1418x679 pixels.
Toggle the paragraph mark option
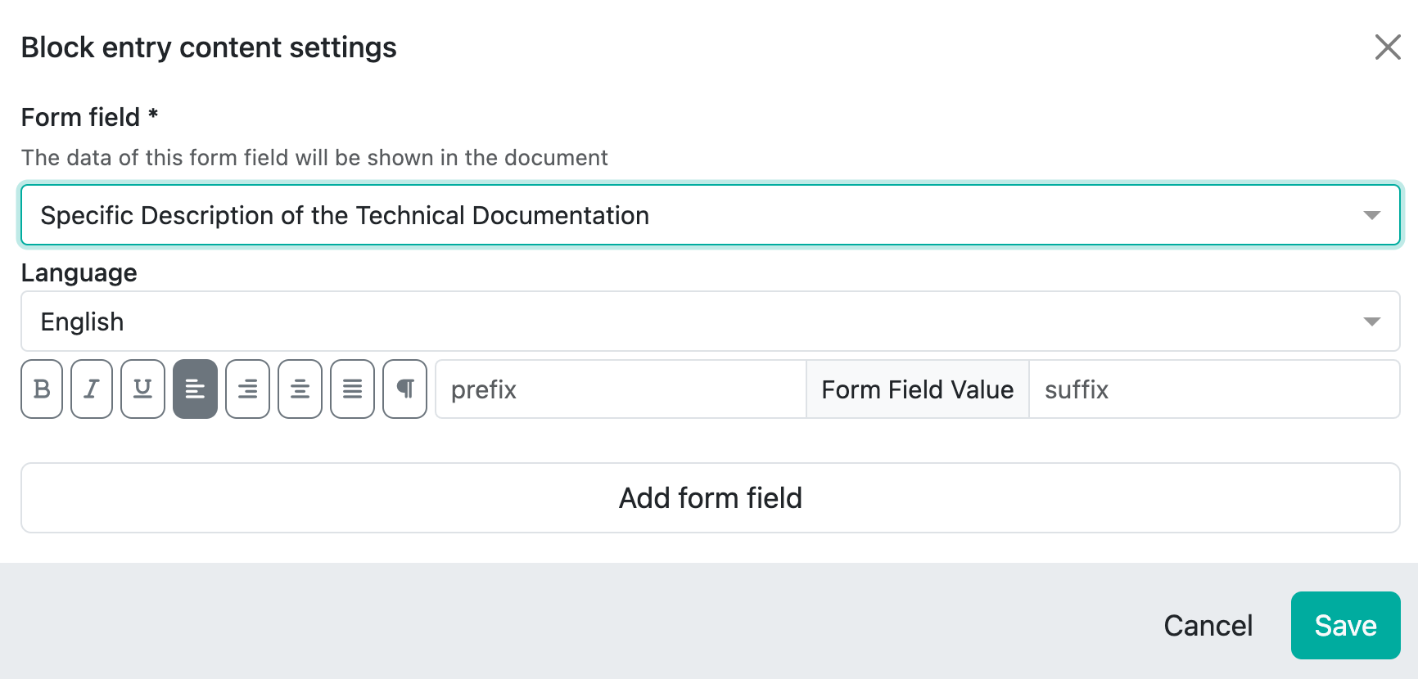pyautogui.click(x=404, y=389)
